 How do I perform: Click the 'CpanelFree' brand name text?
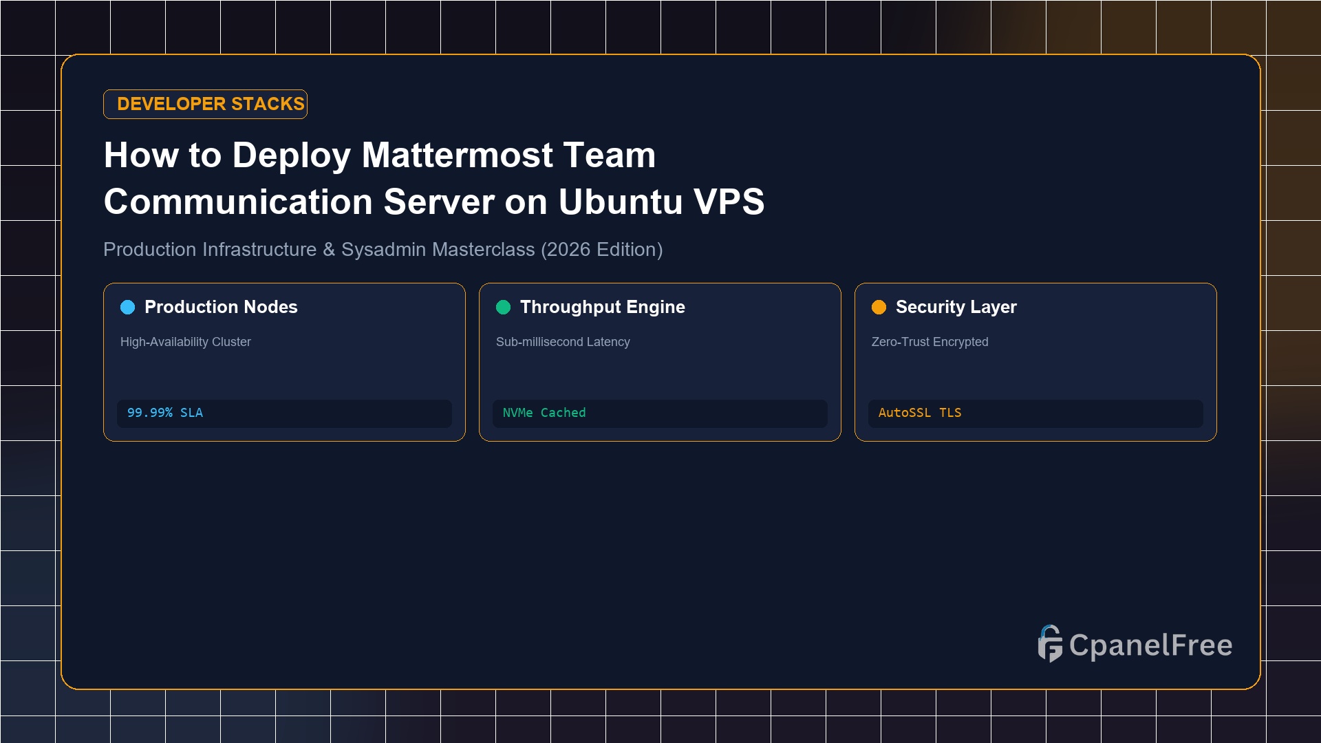click(1151, 645)
